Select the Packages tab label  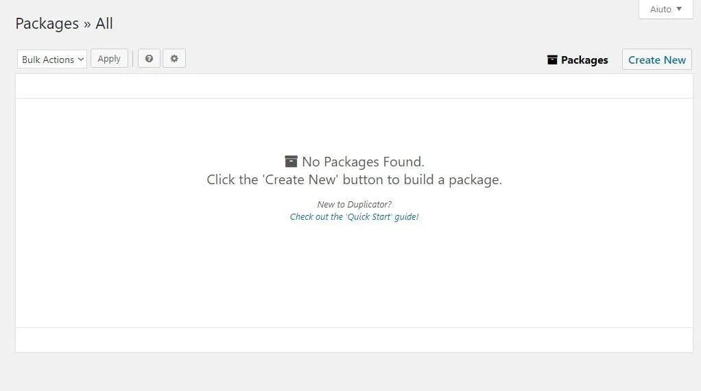click(584, 60)
